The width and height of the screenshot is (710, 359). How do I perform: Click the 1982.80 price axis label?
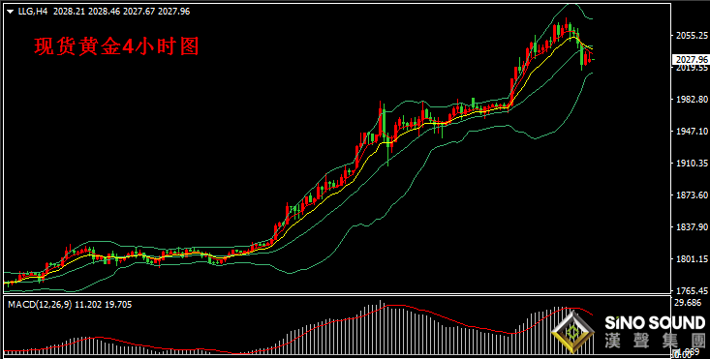tap(692, 100)
